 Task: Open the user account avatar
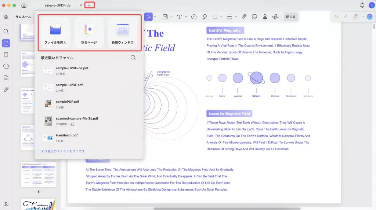click(x=372, y=5)
